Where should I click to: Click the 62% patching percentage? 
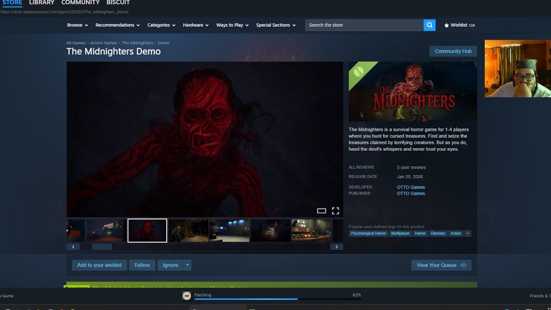(356, 295)
